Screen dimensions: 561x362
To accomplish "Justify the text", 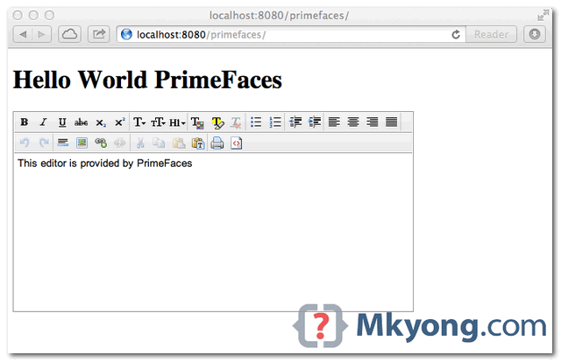I will (392, 122).
